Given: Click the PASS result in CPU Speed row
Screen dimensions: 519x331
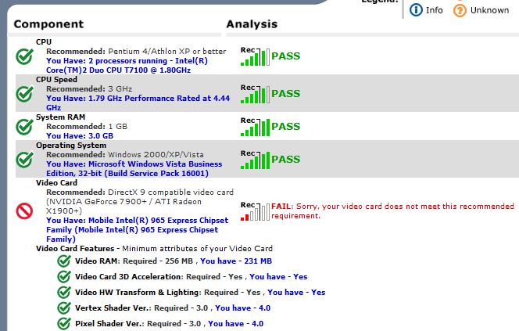Looking at the screenshot, I should pos(285,93).
